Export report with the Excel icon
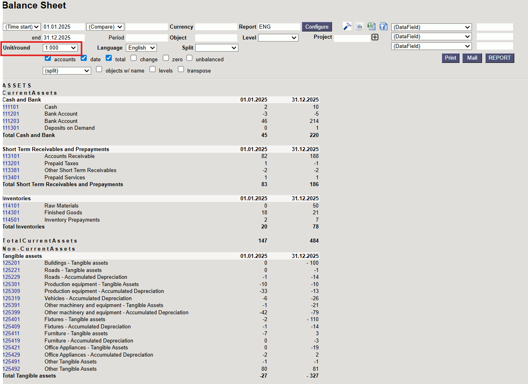This screenshot has height=384, width=528. 371,27
